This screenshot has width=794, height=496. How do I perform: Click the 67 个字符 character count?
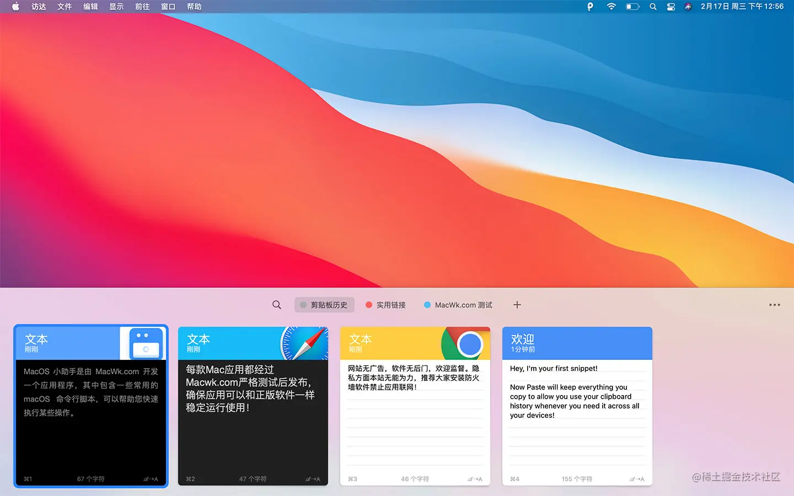click(x=91, y=479)
